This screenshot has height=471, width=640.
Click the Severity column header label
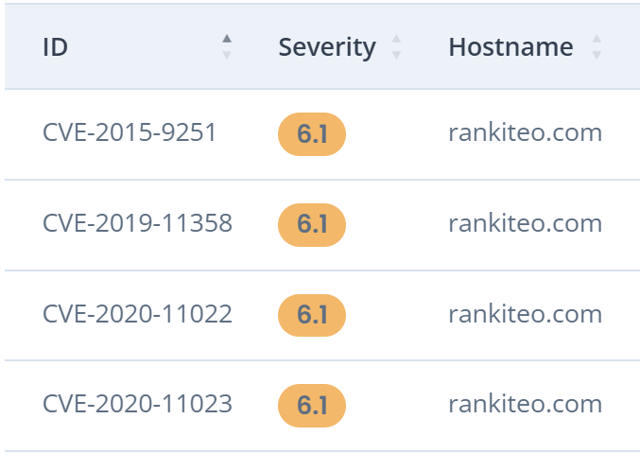[x=326, y=47]
